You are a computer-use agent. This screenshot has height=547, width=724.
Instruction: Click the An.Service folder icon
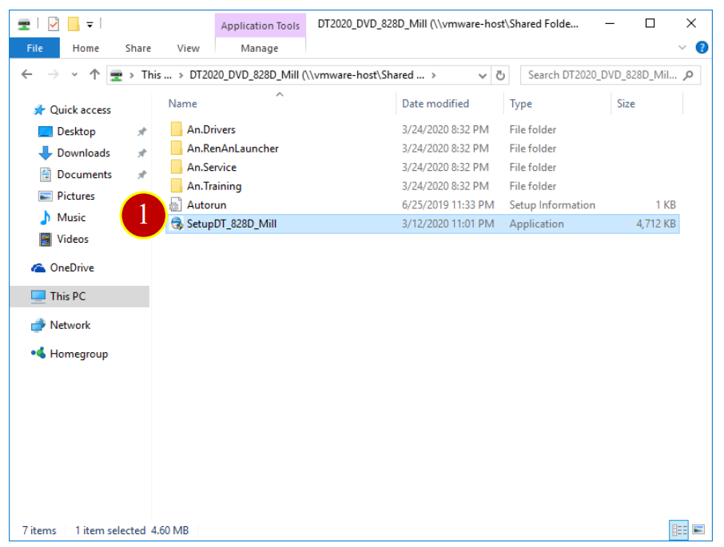176,167
